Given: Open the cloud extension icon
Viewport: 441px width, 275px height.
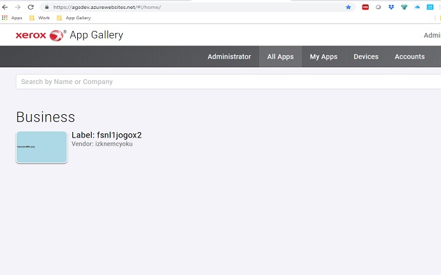Looking at the screenshot, I should pos(417,7).
